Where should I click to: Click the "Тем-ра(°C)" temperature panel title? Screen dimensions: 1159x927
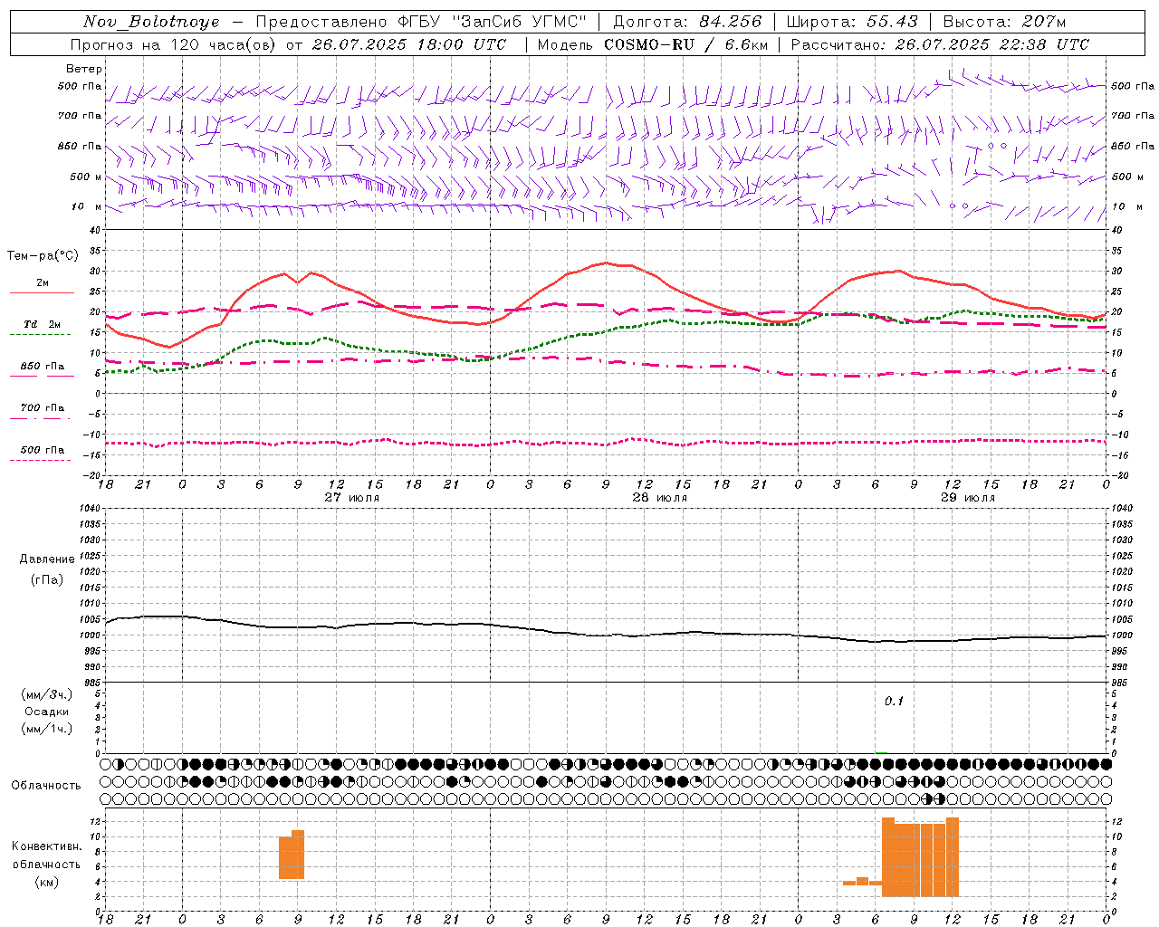[x=43, y=256]
